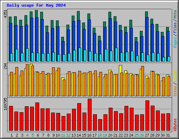Click day 29 on the x-axis
The width and height of the screenshot is (179, 139).
tap(157, 135)
